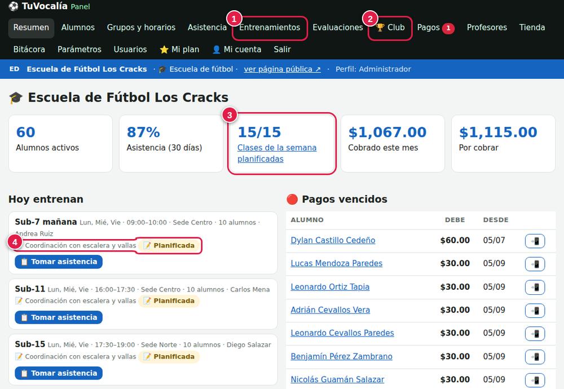Click phone icon button for Leonardo Cevallos Paredes

535,333
